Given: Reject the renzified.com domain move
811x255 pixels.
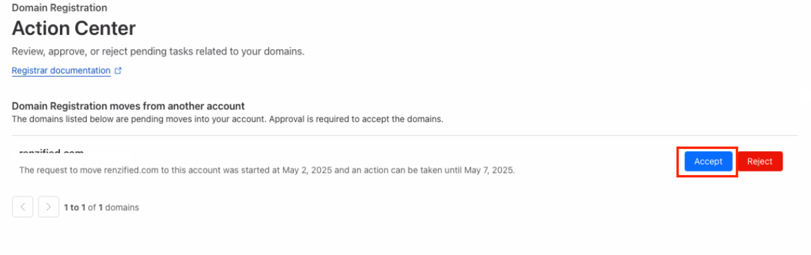Looking at the screenshot, I should [760, 161].
